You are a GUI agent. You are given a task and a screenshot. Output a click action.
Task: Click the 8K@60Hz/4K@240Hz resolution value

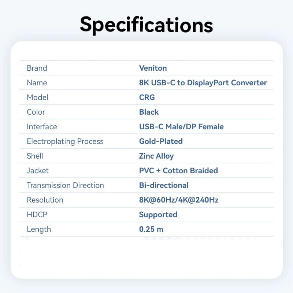coord(179,200)
